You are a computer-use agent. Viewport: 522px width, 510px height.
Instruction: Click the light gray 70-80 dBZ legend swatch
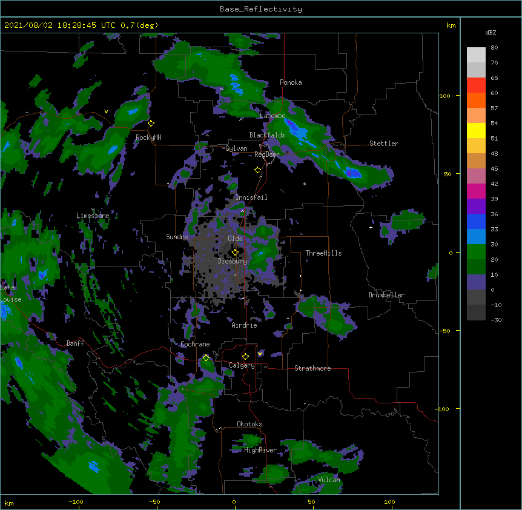click(x=476, y=55)
